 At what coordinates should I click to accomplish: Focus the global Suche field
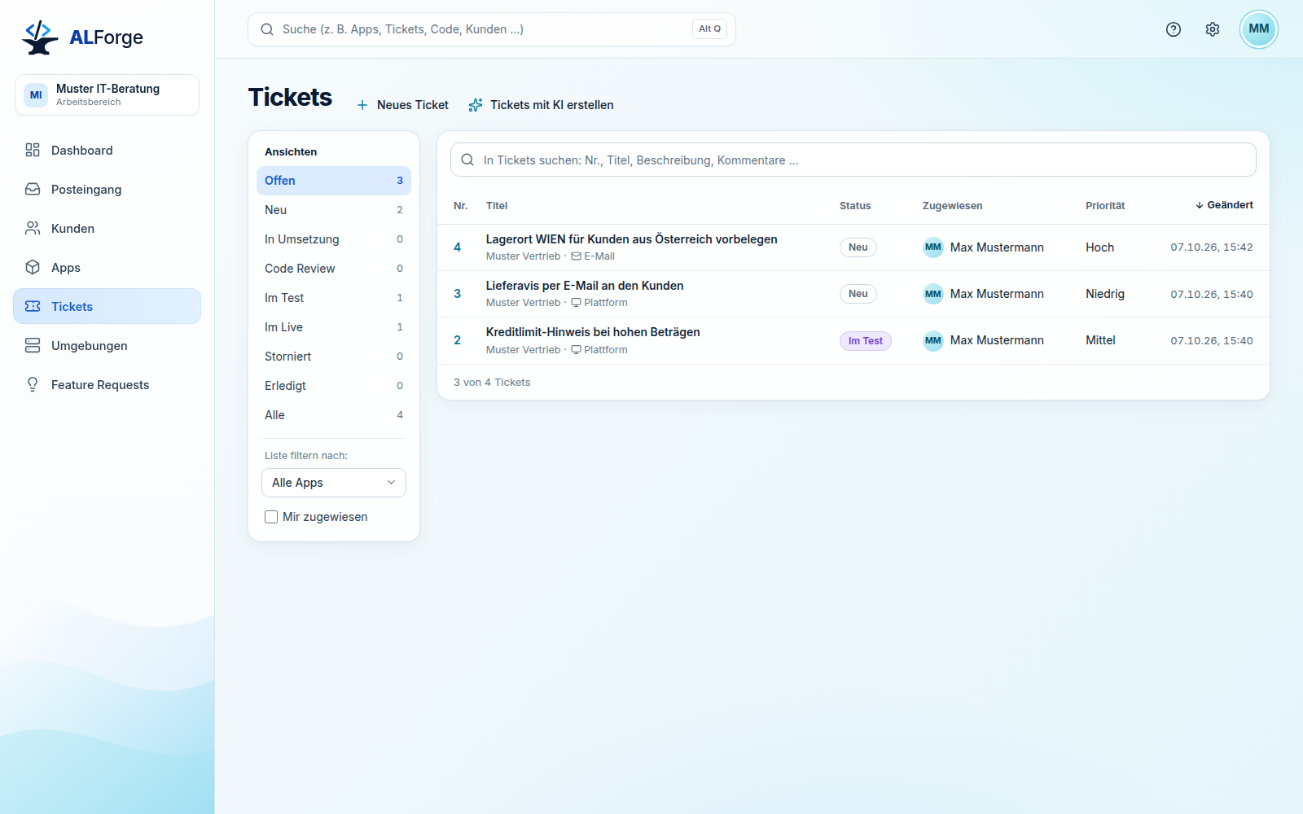pos(492,29)
